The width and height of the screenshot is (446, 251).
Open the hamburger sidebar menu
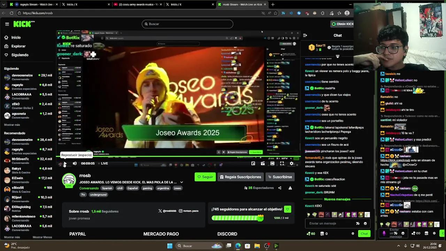tap(7, 24)
